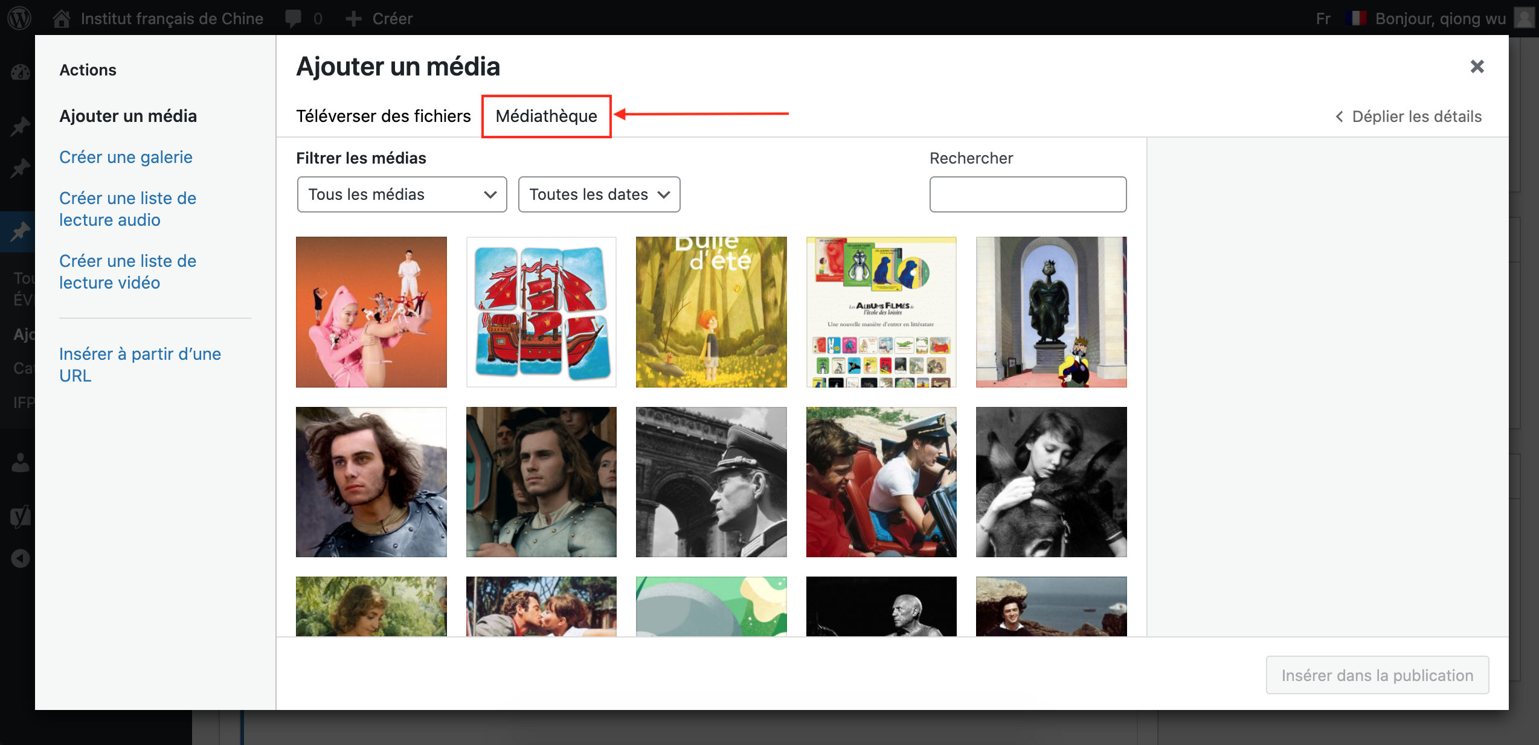Click the Rechercher search field

pos(1028,194)
